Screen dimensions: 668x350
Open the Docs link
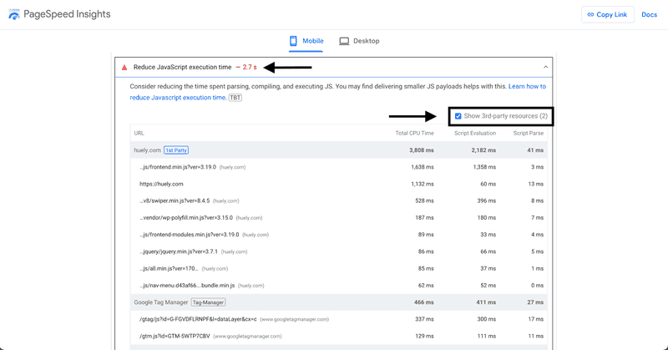[x=650, y=14]
